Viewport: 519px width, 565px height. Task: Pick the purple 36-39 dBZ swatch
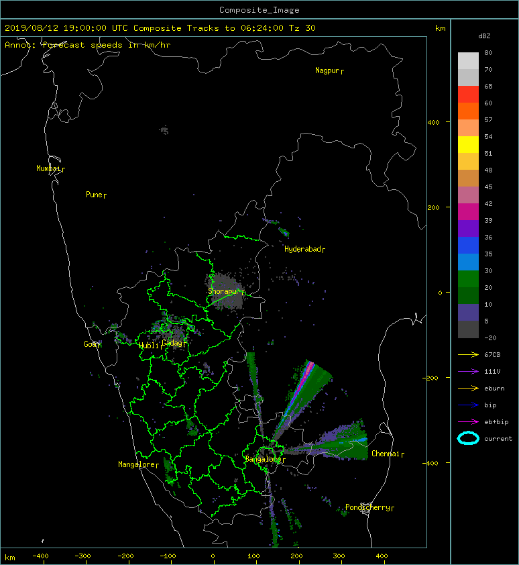coord(468,228)
